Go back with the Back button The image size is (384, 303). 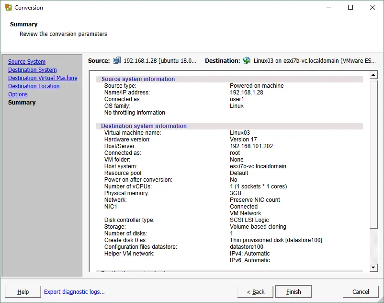pos(255,291)
